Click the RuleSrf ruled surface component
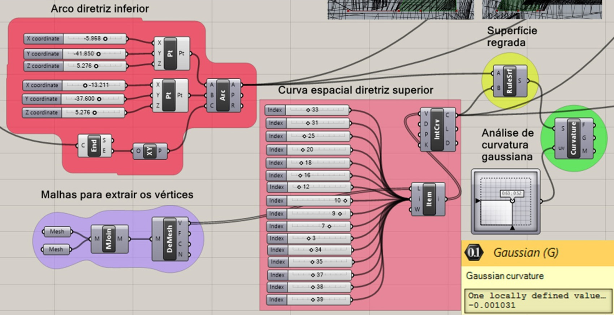Image resolution: width=614 pixels, height=315 pixels. (509, 81)
